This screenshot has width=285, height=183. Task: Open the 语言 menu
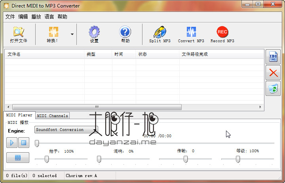click(x=49, y=17)
